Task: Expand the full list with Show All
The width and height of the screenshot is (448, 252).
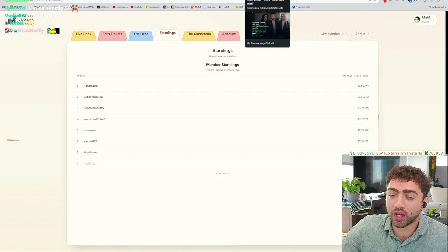Action: [223, 174]
